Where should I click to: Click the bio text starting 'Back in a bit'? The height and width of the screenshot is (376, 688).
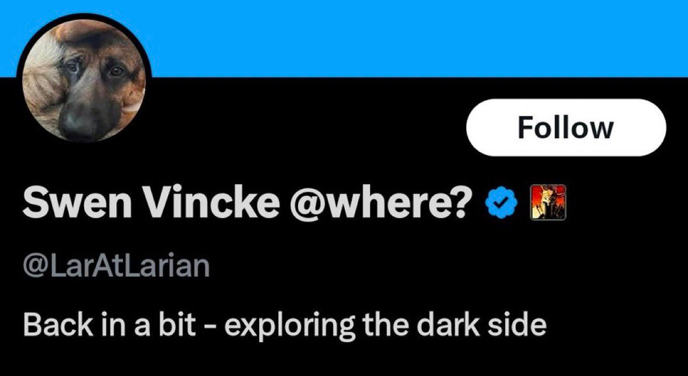coord(284,325)
